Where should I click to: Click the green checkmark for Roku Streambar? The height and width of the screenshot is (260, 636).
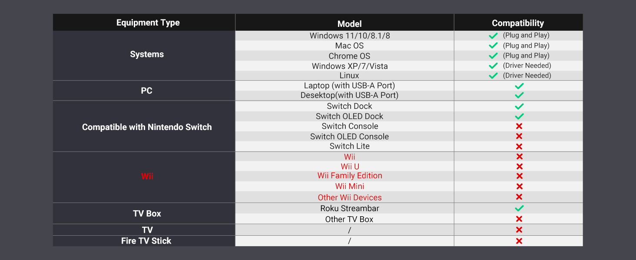(x=519, y=208)
